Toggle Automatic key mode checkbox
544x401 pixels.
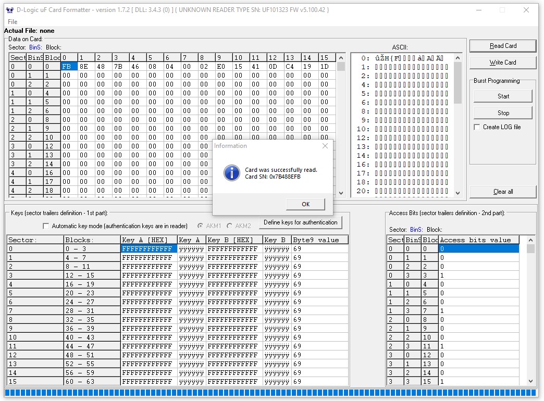(46, 226)
